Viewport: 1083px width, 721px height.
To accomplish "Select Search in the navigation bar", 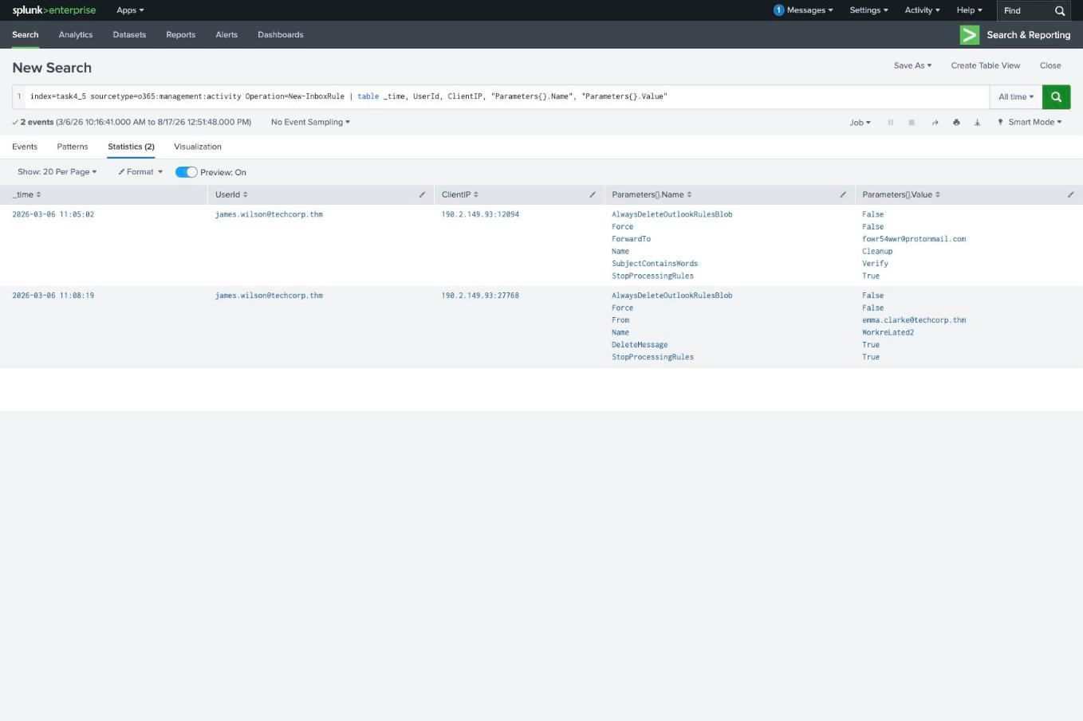I will click(x=25, y=35).
